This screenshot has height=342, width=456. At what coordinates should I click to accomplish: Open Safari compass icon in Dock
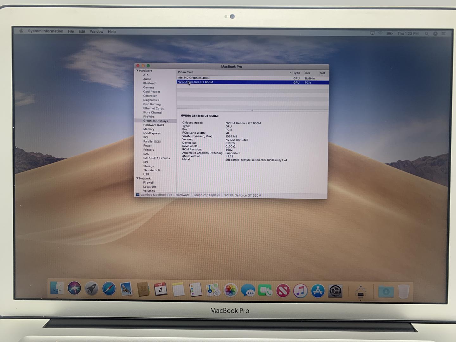click(x=109, y=289)
